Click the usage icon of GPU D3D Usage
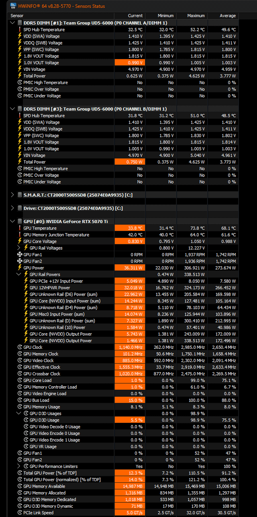 click(x=26, y=420)
